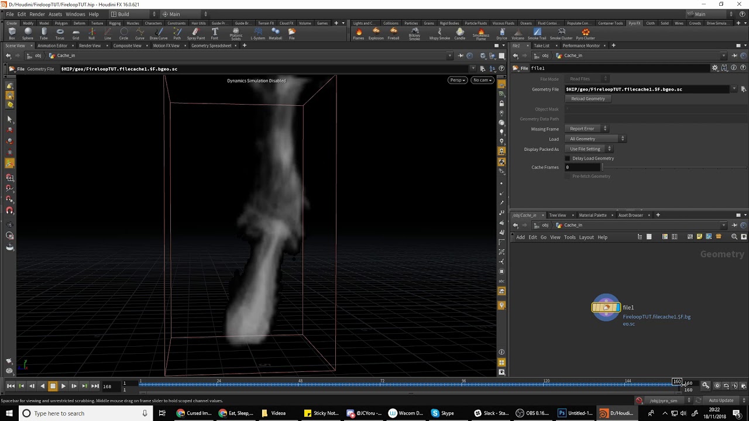The height and width of the screenshot is (421, 749).
Task: Click the Cache Frames value field
Action: (x=582, y=167)
